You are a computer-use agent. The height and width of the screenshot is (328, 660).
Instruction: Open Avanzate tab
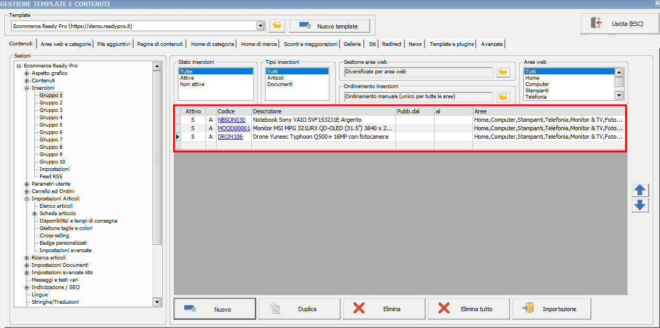[492, 44]
